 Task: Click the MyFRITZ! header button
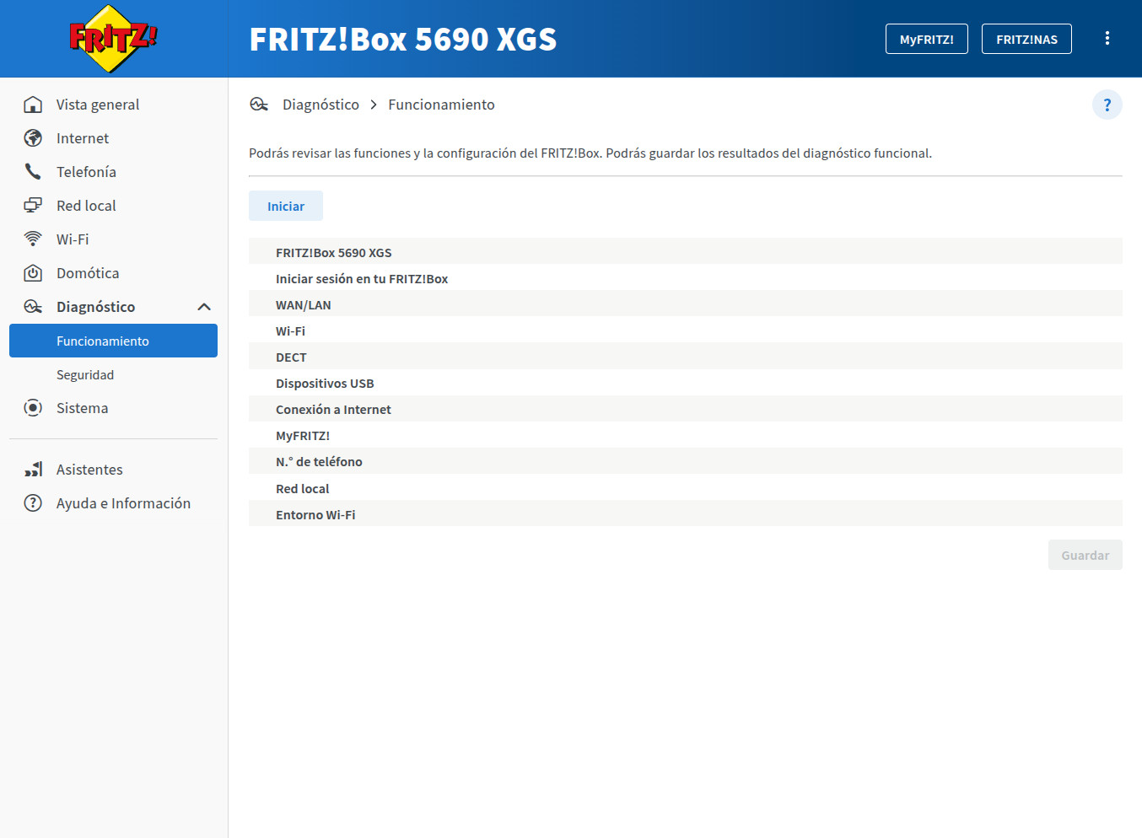click(x=926, y=39)
